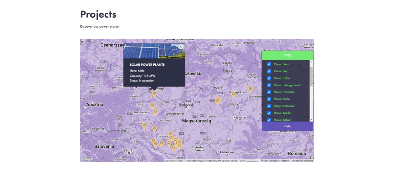394x175 pixels.
Task: Toggle the Place: Komló checkbox
Action: [x=269, y=113]
